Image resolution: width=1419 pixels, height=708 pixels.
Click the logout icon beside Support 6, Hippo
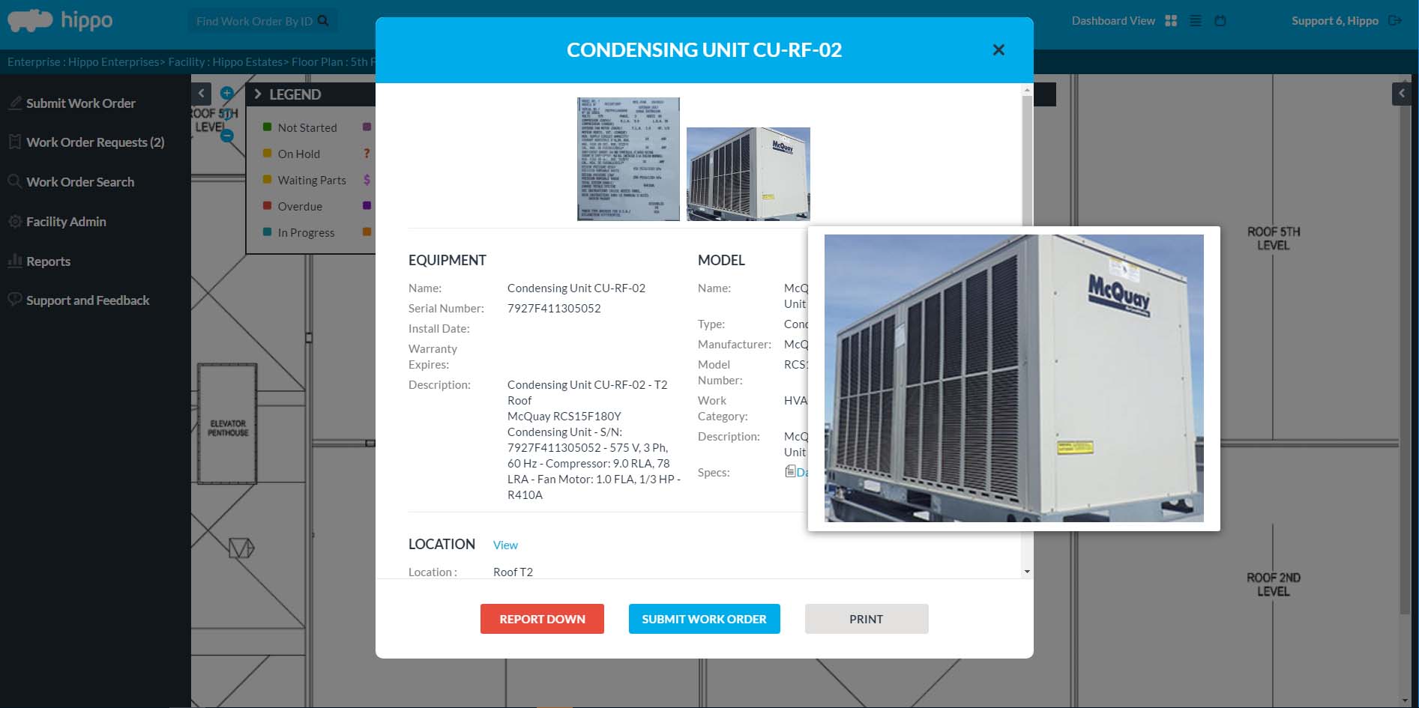[1395, 21]
